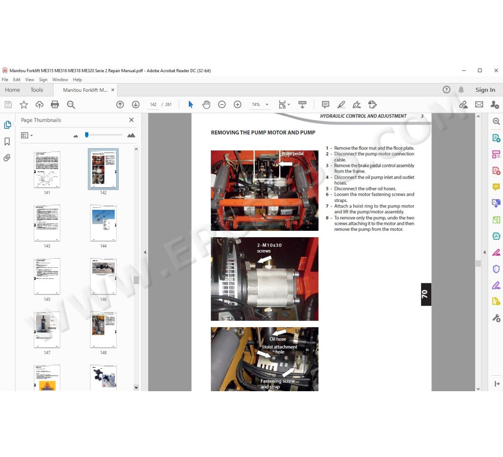503x457 pixels.
Task: Collapse the left navigation pane arrow
Action: (x=145, y=252)
